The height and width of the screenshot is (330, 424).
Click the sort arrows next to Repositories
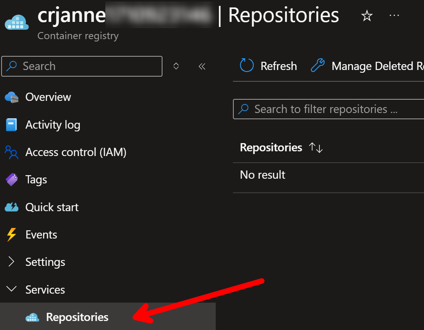(316, 148)
